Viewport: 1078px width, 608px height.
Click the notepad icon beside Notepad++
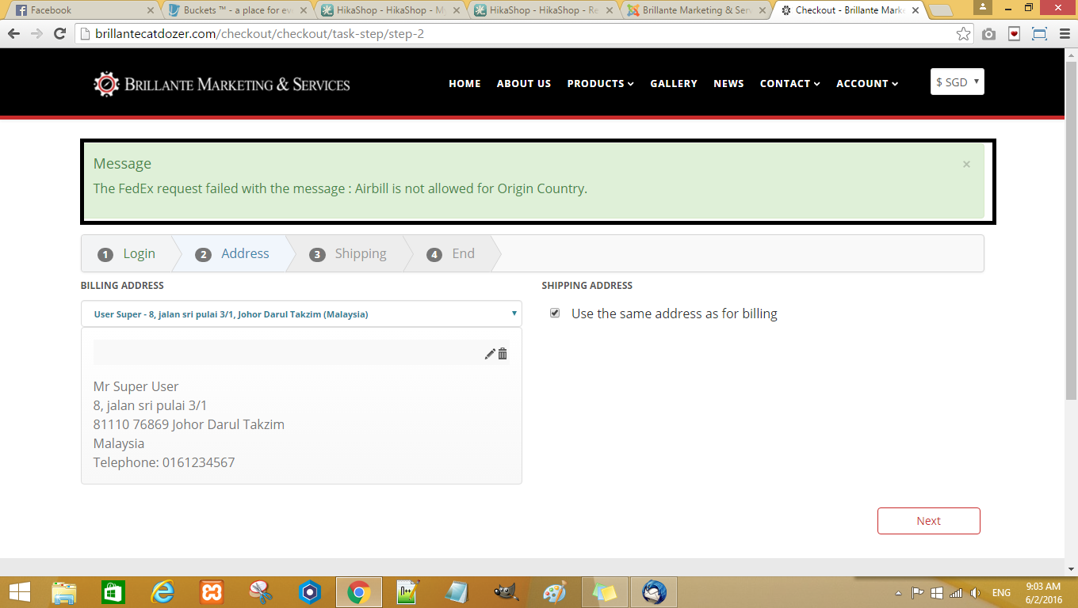[x=457, y=592]
